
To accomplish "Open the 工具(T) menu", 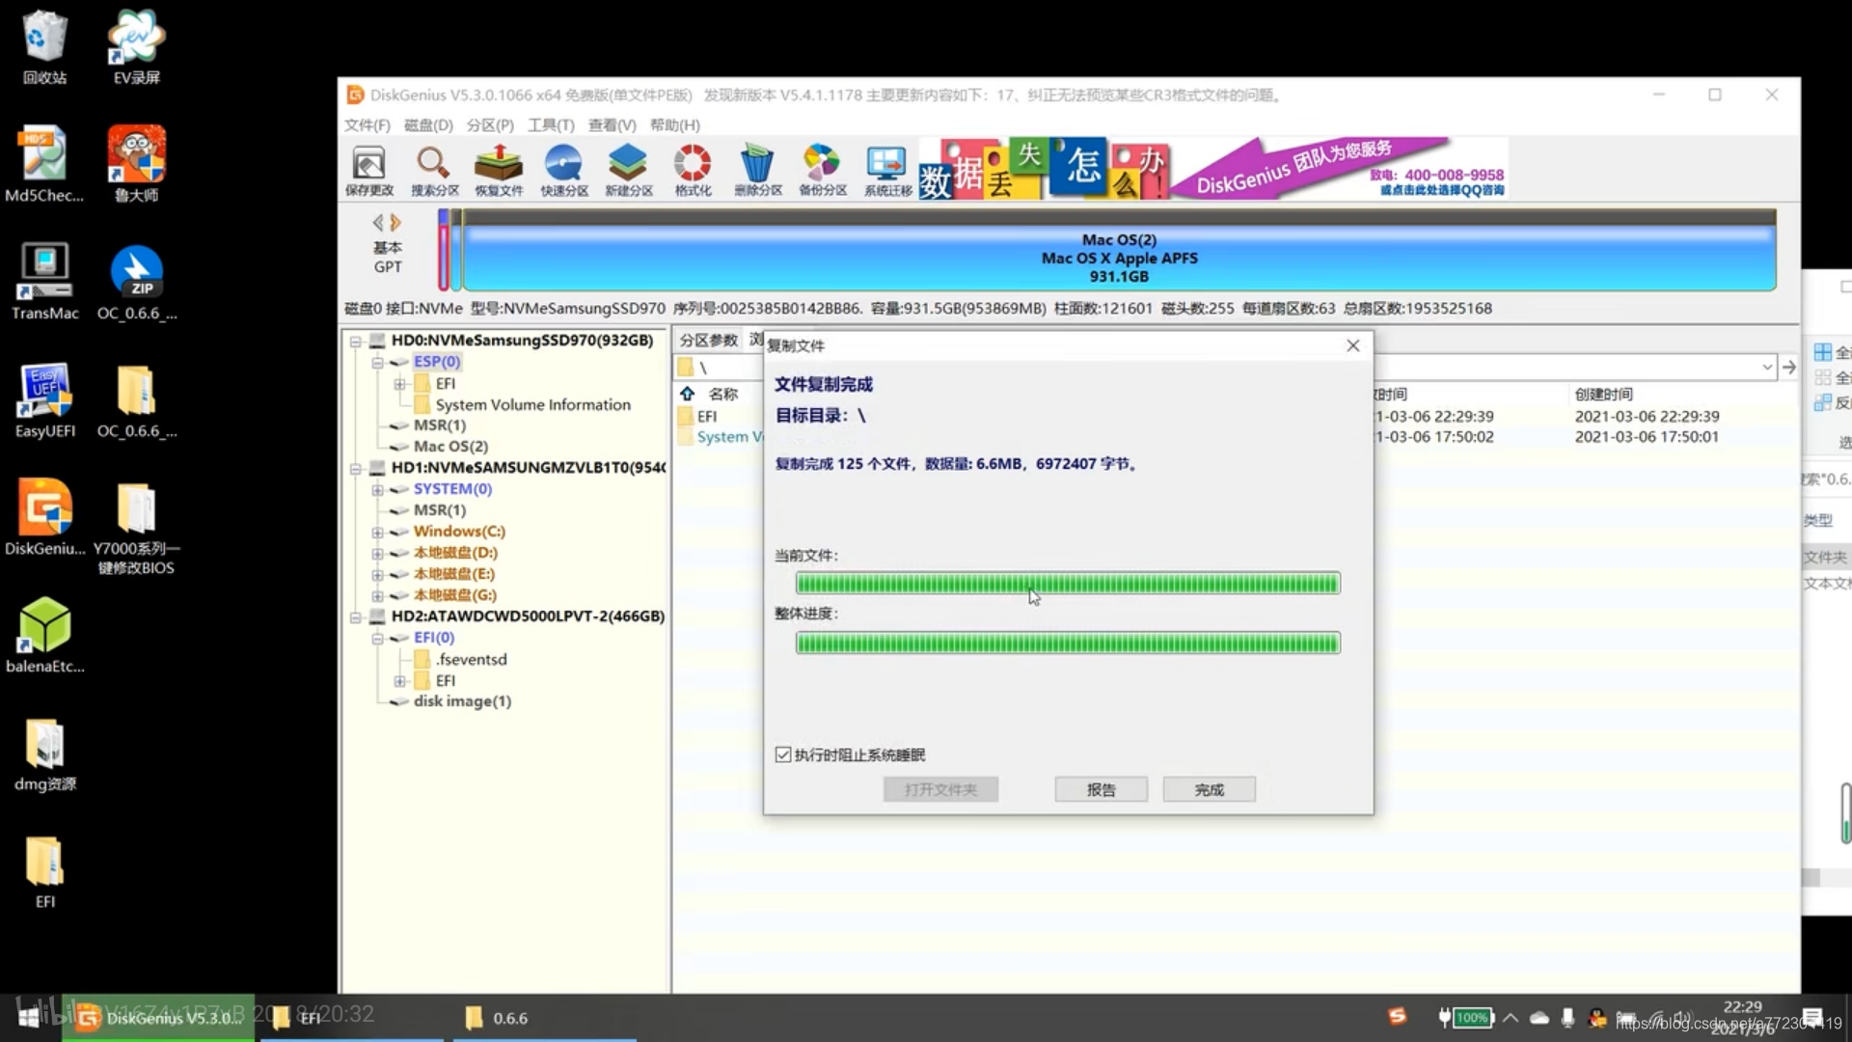I will (x=551, y=124).
